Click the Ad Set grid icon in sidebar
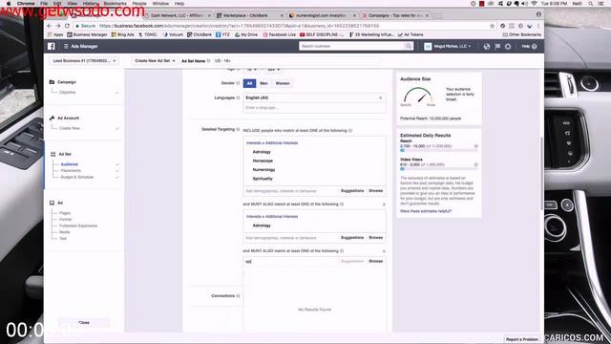The image size is (611, 344). click(x=53, y=154)
